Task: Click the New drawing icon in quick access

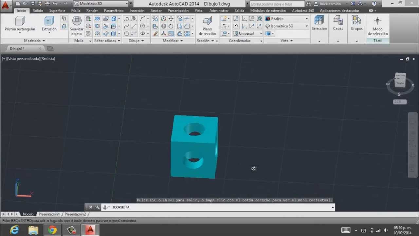Action: tap(17, 4)
